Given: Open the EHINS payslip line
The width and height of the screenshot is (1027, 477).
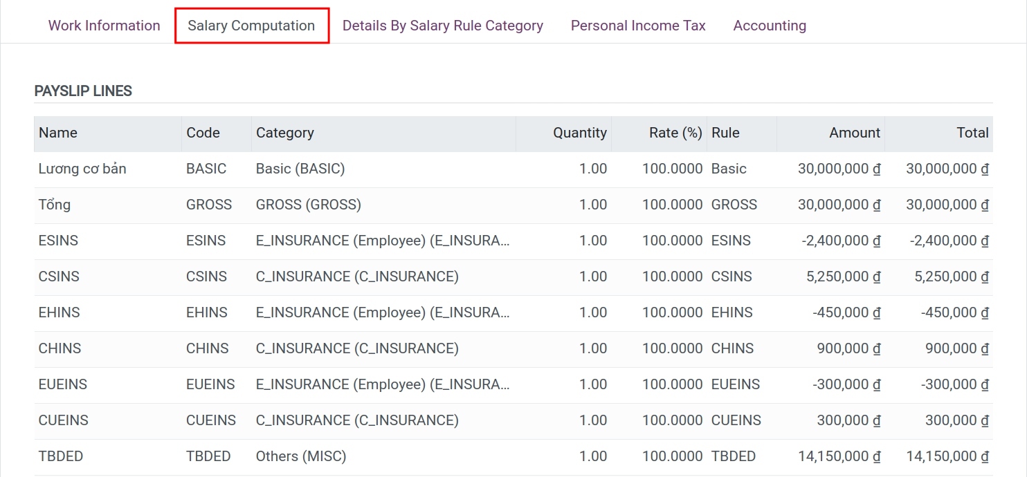Looking at the screenshot, I should (59, 312).
